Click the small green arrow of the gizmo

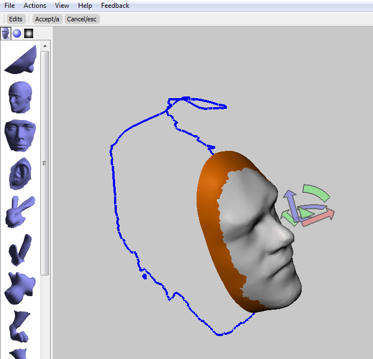coord(289,218)
